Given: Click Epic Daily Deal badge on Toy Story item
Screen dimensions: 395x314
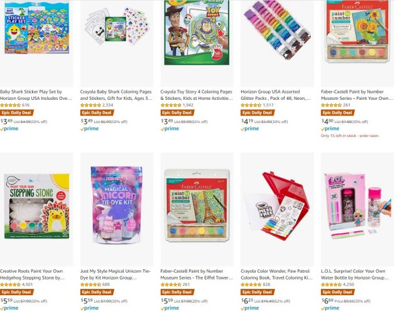Looking at the screenshot, I should click(177, 112).
